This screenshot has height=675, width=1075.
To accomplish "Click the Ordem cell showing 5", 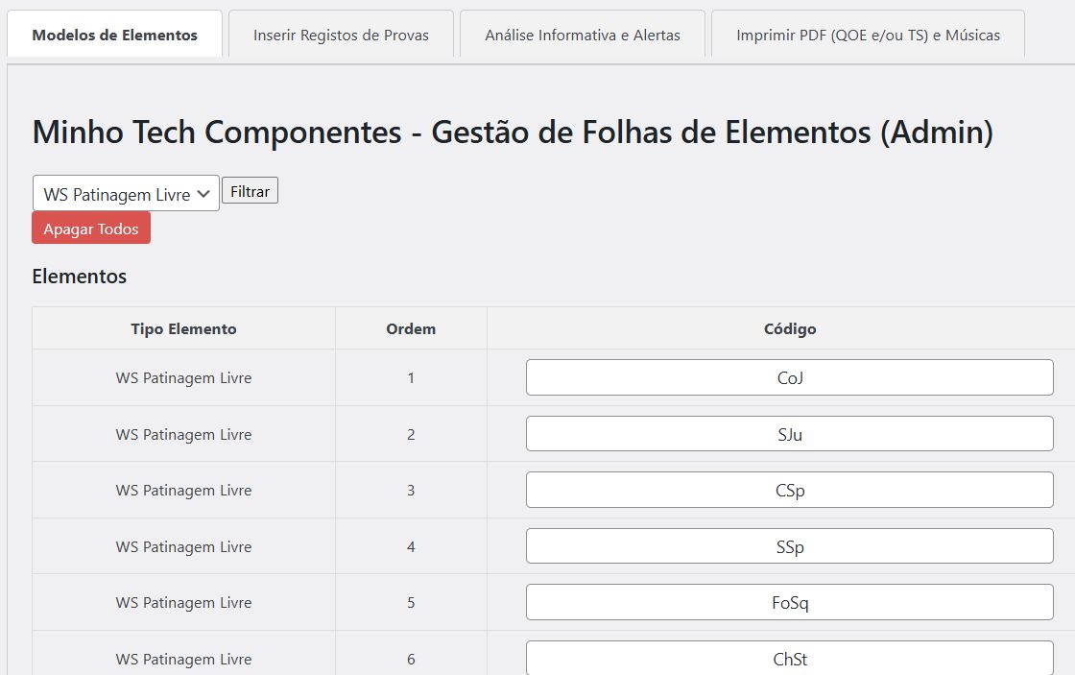I will coord(411,602).
